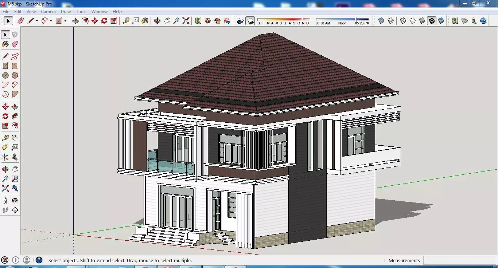498x268 pixels.
Task: Activate the Circle tool
Action: click(x=5, y=75)
